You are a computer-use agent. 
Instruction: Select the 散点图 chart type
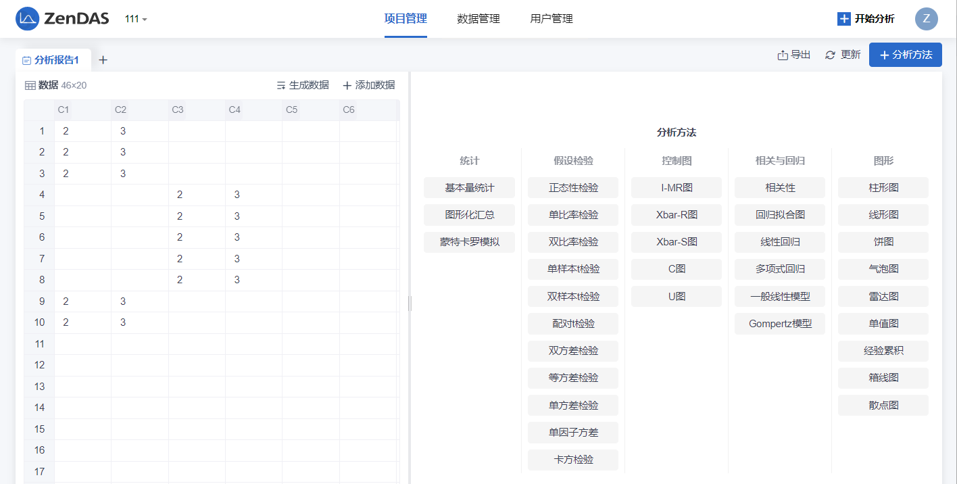(883, 406)
